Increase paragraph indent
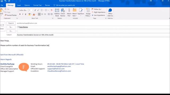 pos(52,14)
